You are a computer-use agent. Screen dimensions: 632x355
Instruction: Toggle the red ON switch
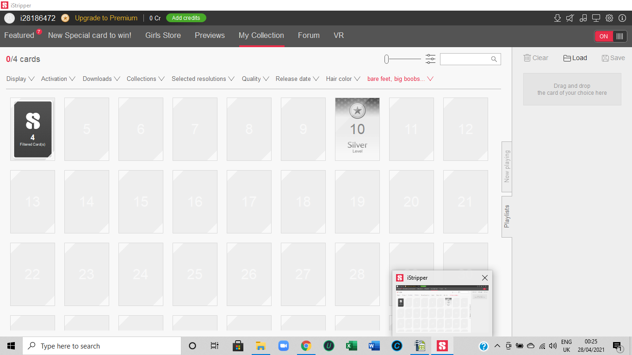click(x=610, y=36)
